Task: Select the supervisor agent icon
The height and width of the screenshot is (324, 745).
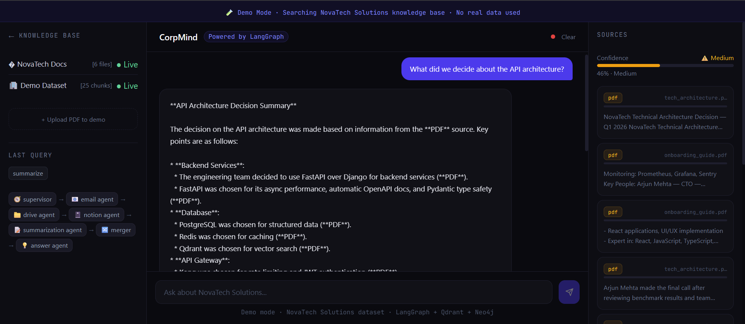Action: click(17, 199)
